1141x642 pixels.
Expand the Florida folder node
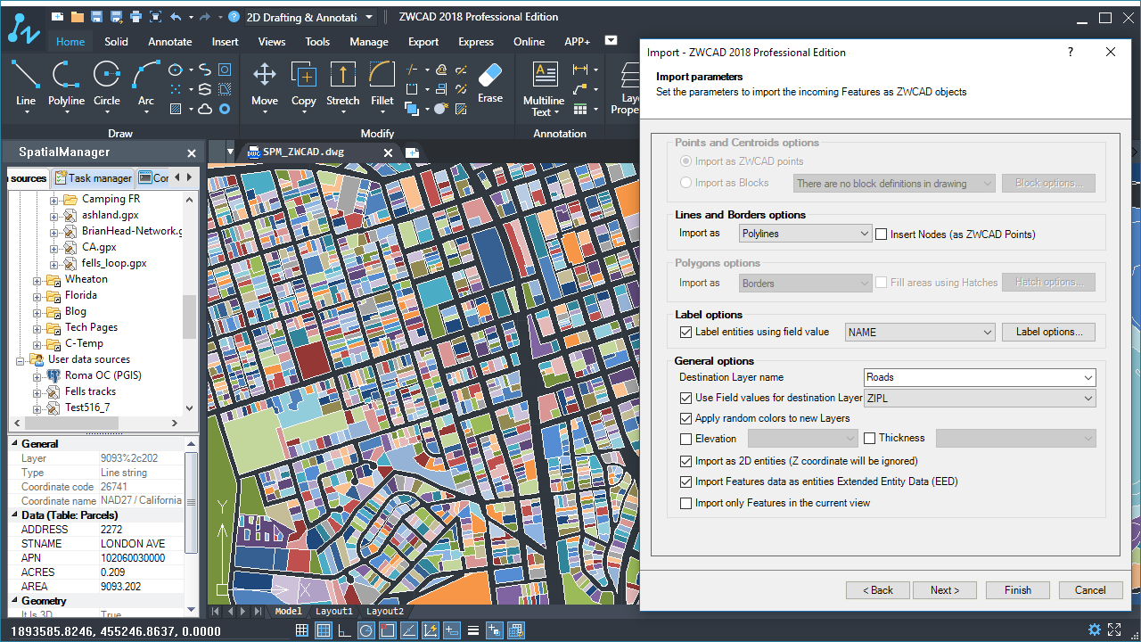click(37, 296)
